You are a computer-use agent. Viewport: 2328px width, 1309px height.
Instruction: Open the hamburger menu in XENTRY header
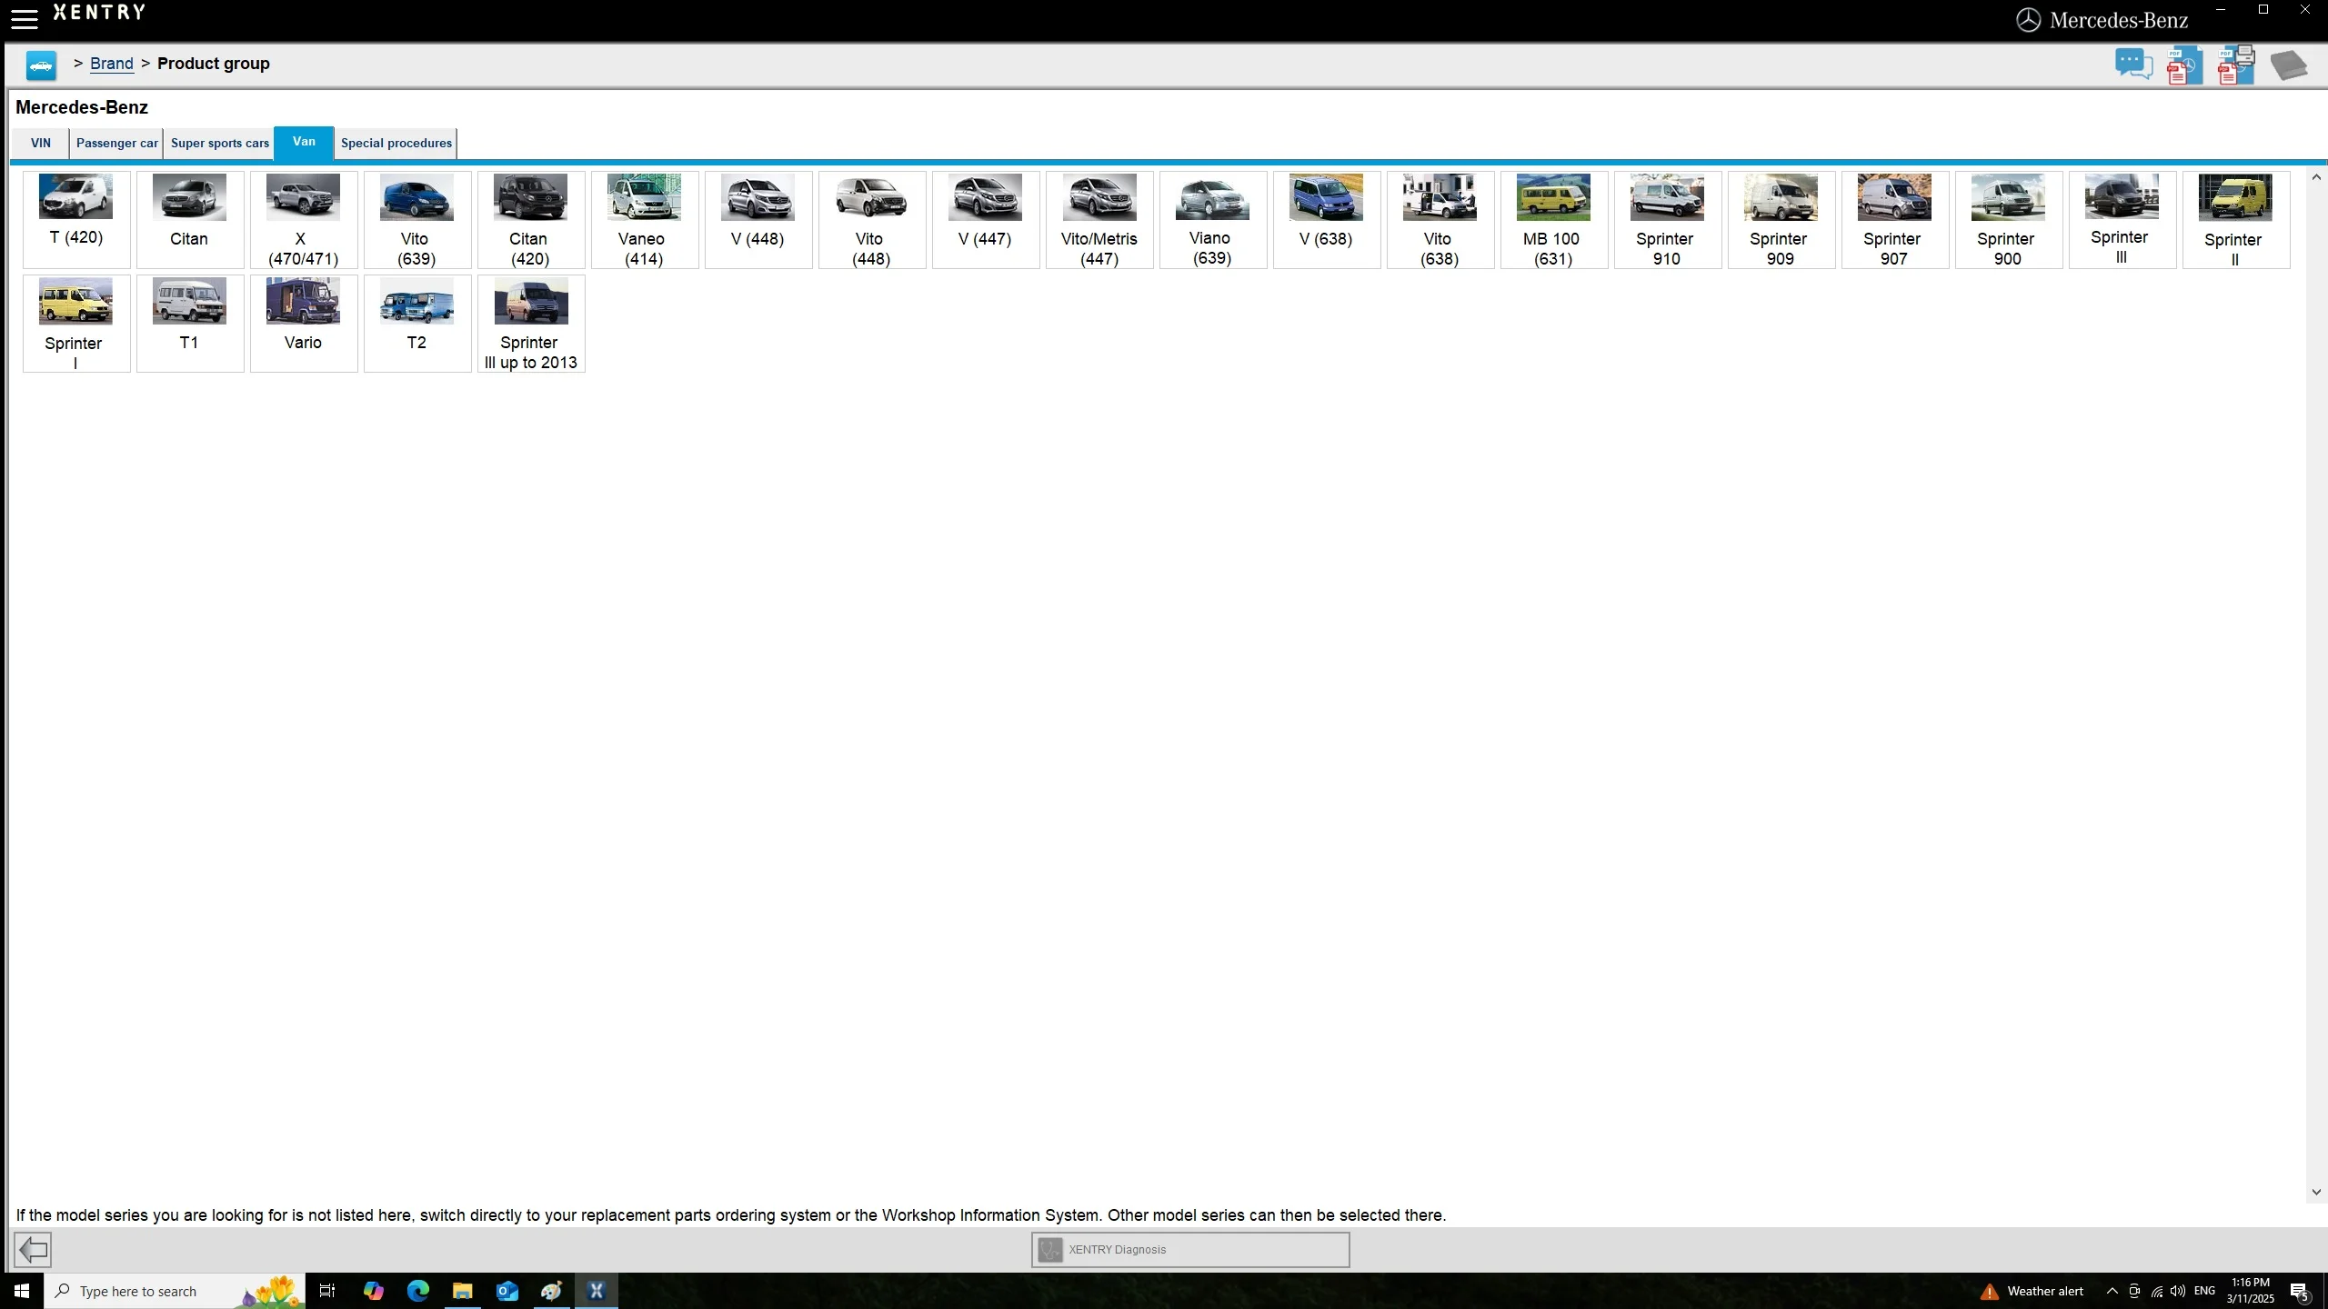tap(24, 18)
